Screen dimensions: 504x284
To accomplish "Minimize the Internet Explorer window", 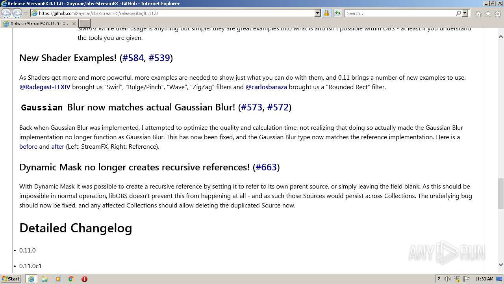I will pyautogui.click(x=485, y=4).
